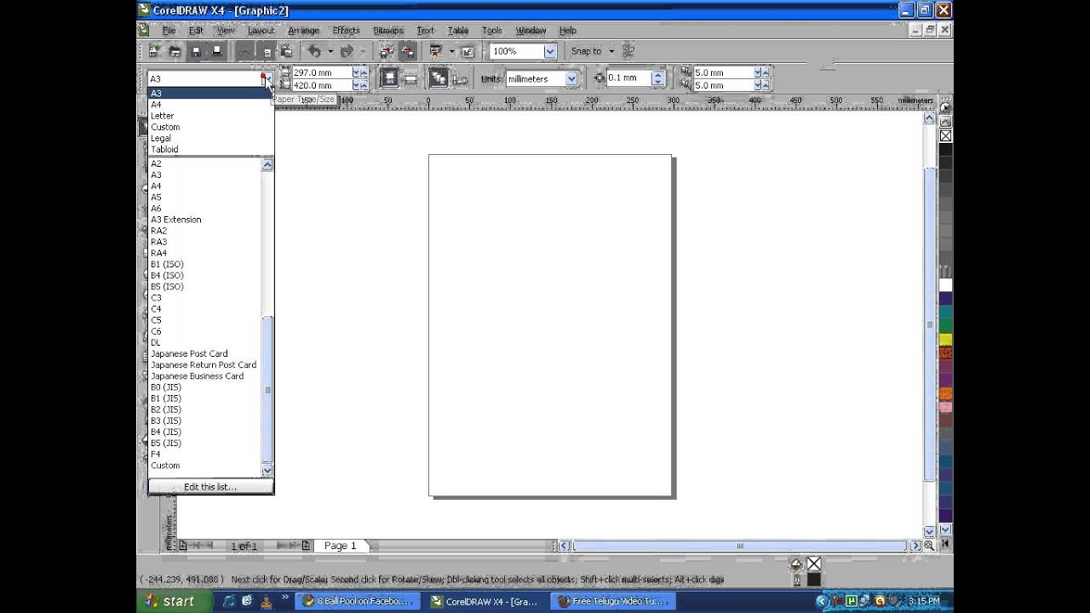
Task: Click the Copy icon in the toolbar
Action: 266,51
